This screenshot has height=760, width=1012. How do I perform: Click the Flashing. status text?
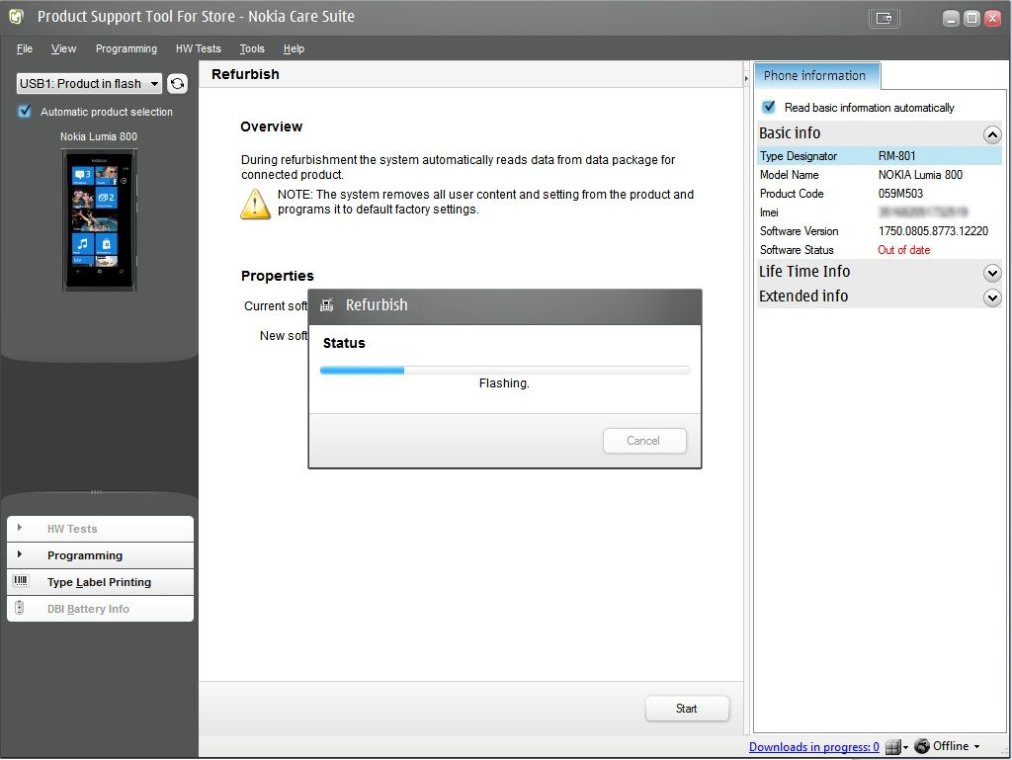tap(504, 383)
